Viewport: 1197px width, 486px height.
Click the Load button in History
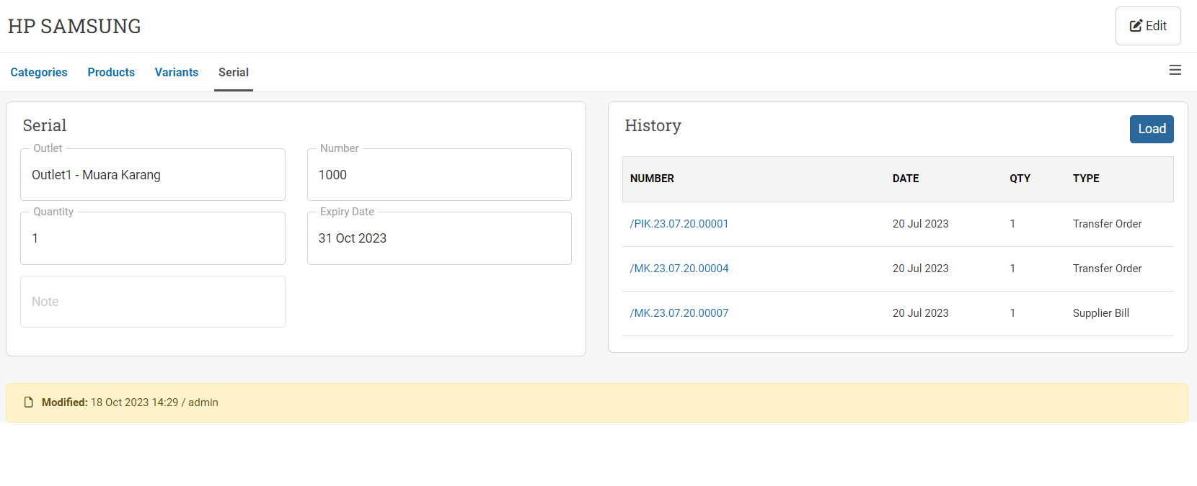tap(1152, 129)
